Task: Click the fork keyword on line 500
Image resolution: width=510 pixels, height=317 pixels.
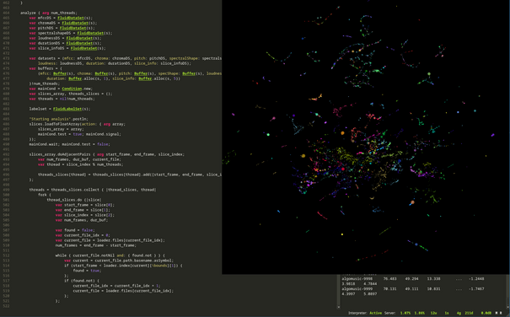Action: (42, 195)
